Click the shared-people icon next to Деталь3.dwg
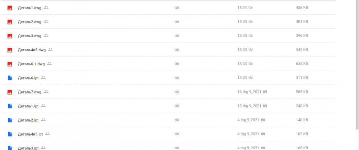Viewport: 359px width, 150px height. point(46,36)
